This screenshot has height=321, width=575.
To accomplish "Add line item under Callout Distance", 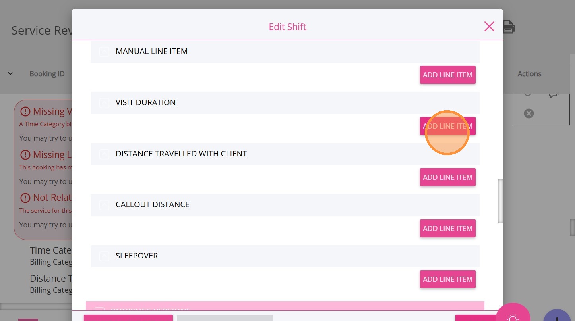I will coord(447,228).
